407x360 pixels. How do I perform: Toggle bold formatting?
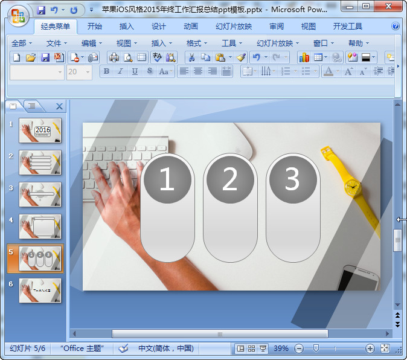pyautogui.click(x=106, y=71)
